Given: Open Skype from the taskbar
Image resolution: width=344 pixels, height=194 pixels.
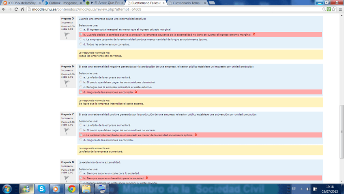Looking at the screenshot, I should tap(41, 189).
